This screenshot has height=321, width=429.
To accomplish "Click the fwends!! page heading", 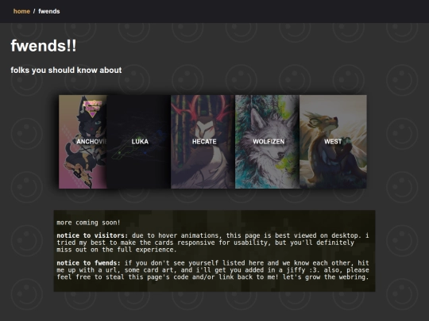I will coord(44,46).
